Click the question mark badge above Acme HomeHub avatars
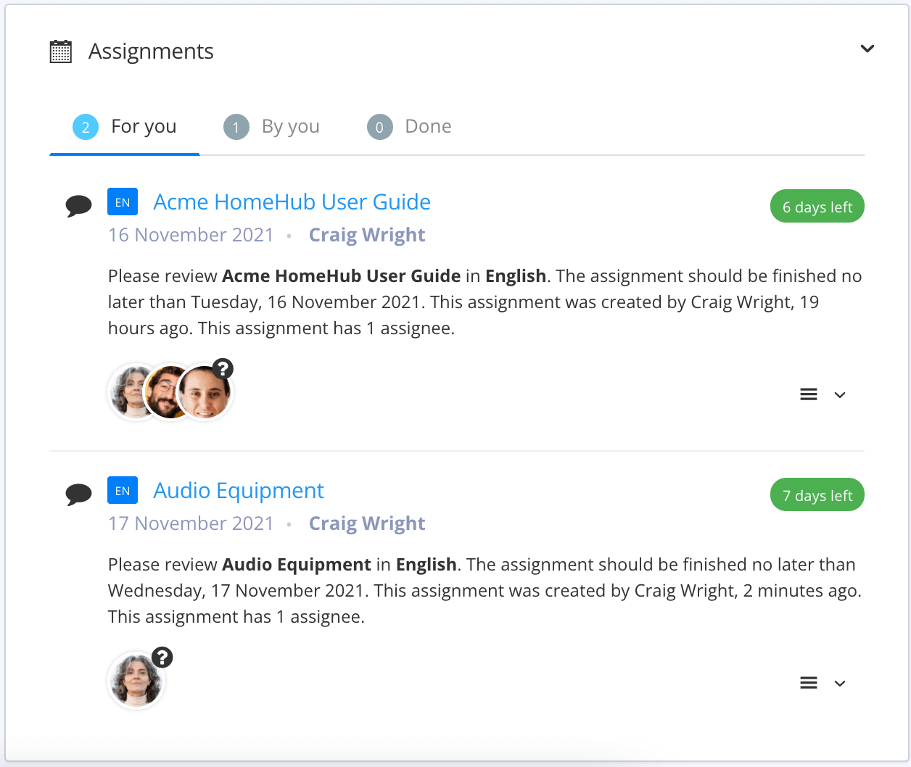Screen dimensions: 911x767 (223, 368)
